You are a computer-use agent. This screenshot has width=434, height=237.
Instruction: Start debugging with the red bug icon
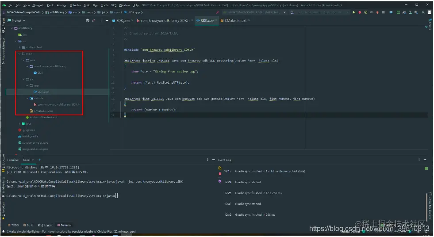pos(360,12)
